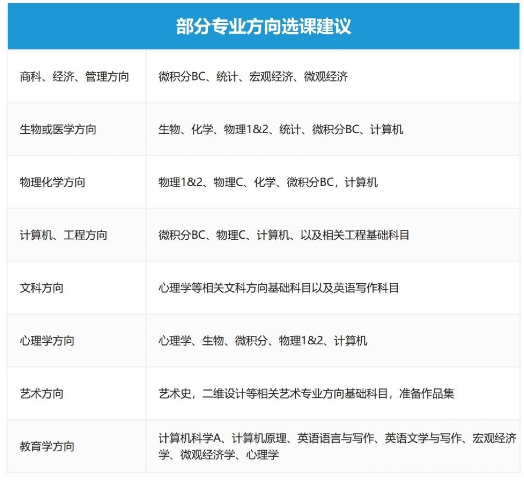Select the 商科、经济、管理方向 cell
The width and height of the screenshot is (524, 482).
pos(77,77)
